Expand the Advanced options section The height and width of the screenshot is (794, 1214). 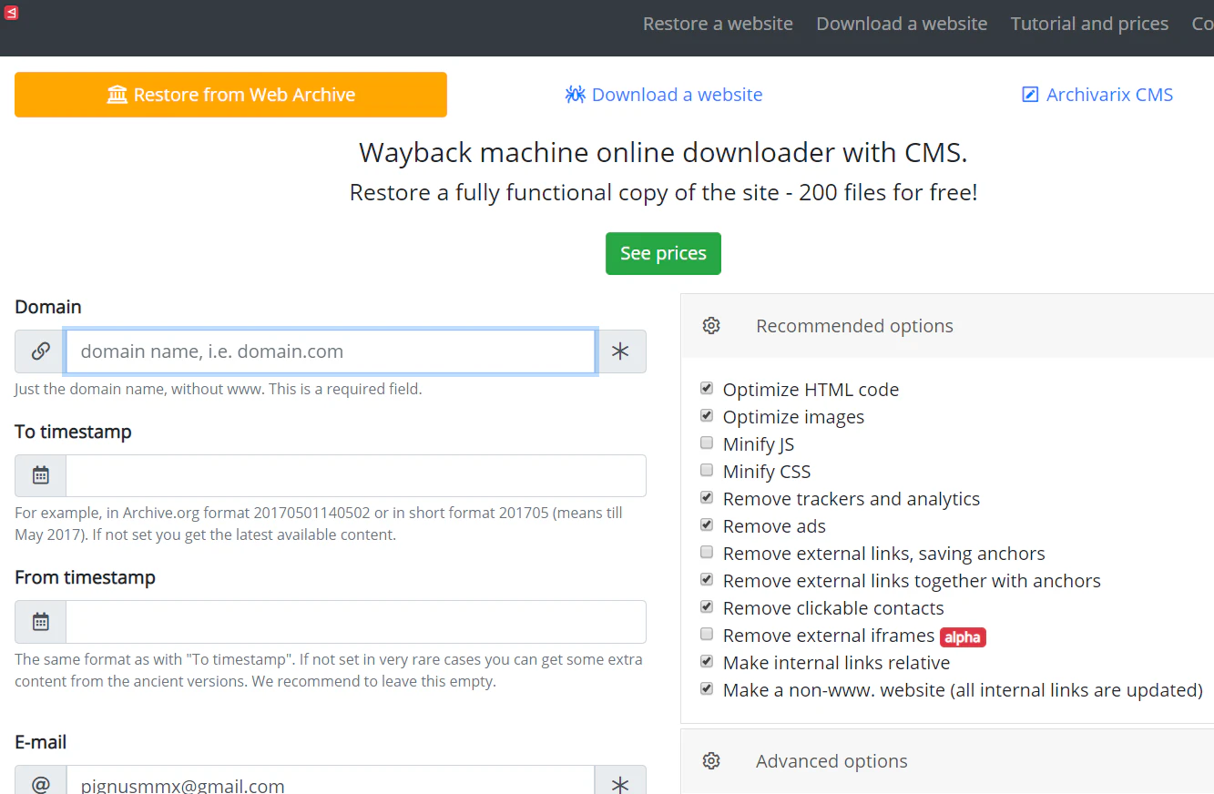[947, 761]
